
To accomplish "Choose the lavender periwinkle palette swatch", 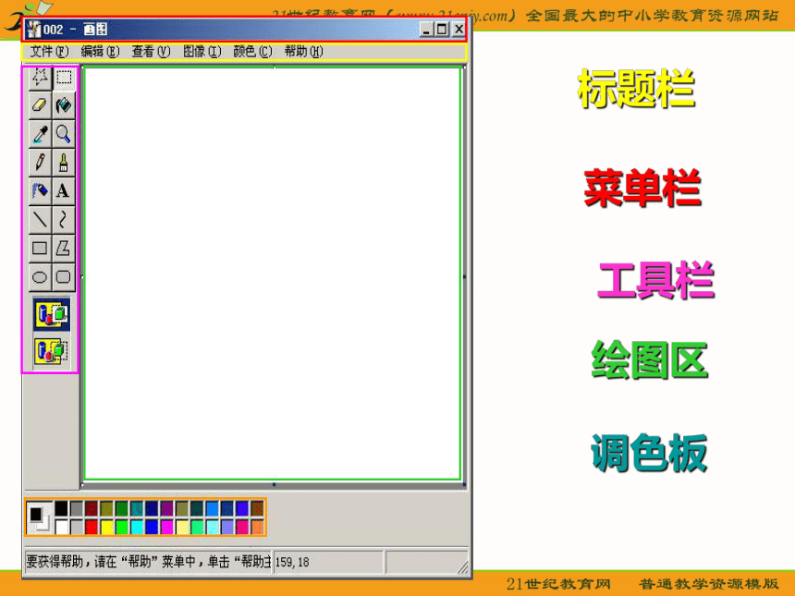I will [x=227, y=527].
